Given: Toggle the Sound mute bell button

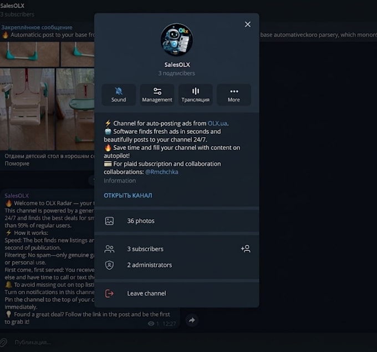Looking at the screenshot, I should [119, 94].
